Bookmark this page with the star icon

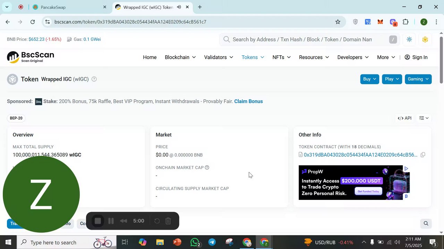tap(338, 22)
